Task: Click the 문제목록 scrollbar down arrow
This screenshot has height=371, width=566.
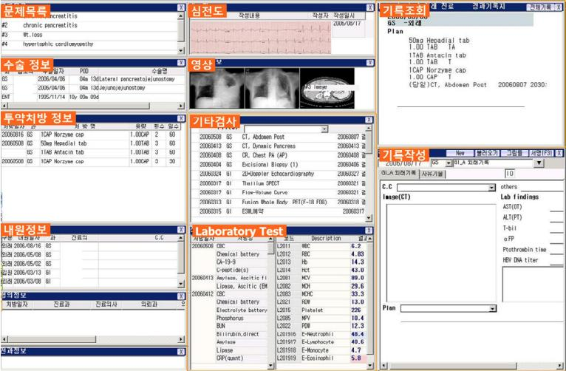Action: tap(181, 50)
